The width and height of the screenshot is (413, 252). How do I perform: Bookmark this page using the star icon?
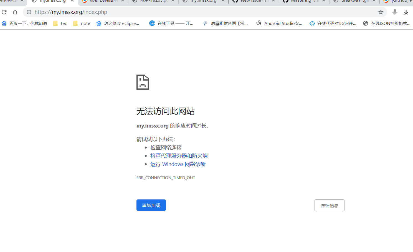pyautogui.click(x=381, y=12)
